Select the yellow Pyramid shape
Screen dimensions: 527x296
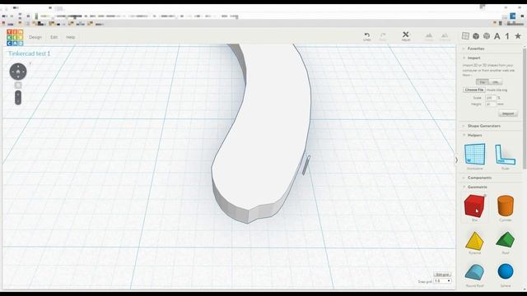(474, 240)
